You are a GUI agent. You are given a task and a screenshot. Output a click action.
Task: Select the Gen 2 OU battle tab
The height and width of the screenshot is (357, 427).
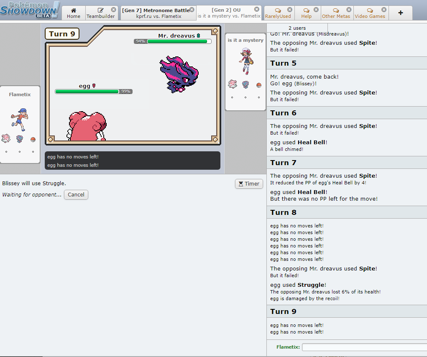pos(229,13)
